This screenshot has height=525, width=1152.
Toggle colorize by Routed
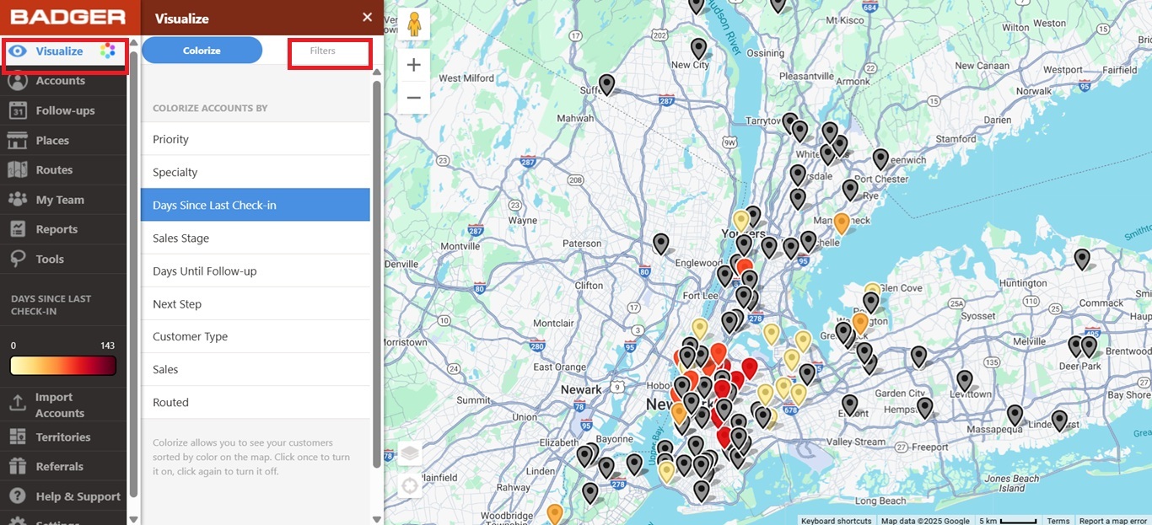click(256, 402)
